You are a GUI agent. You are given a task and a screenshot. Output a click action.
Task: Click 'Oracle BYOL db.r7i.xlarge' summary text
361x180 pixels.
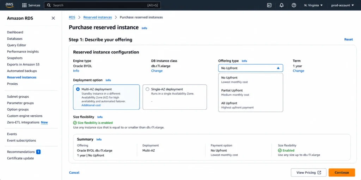94,150
